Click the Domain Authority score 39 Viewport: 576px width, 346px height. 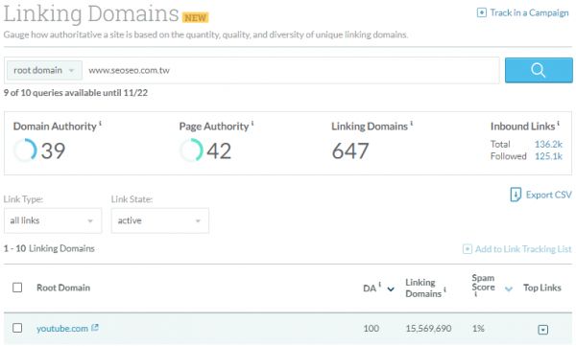coord(53,150)
